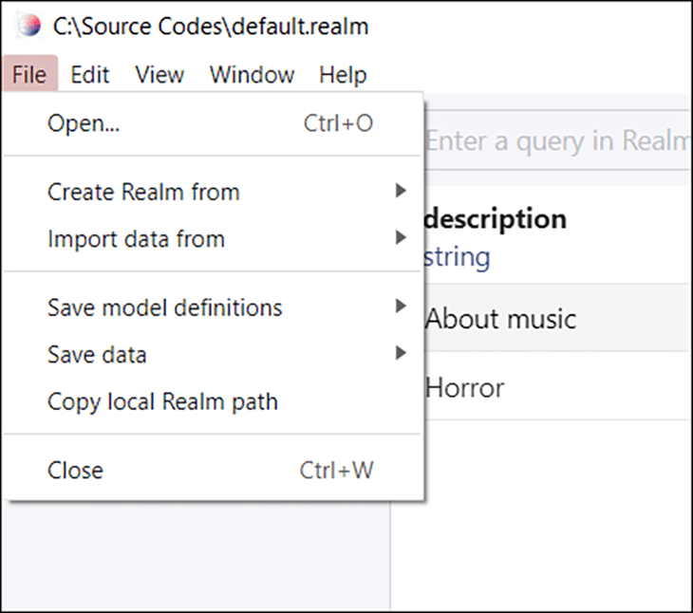Open the File menu

coord(29,75)
